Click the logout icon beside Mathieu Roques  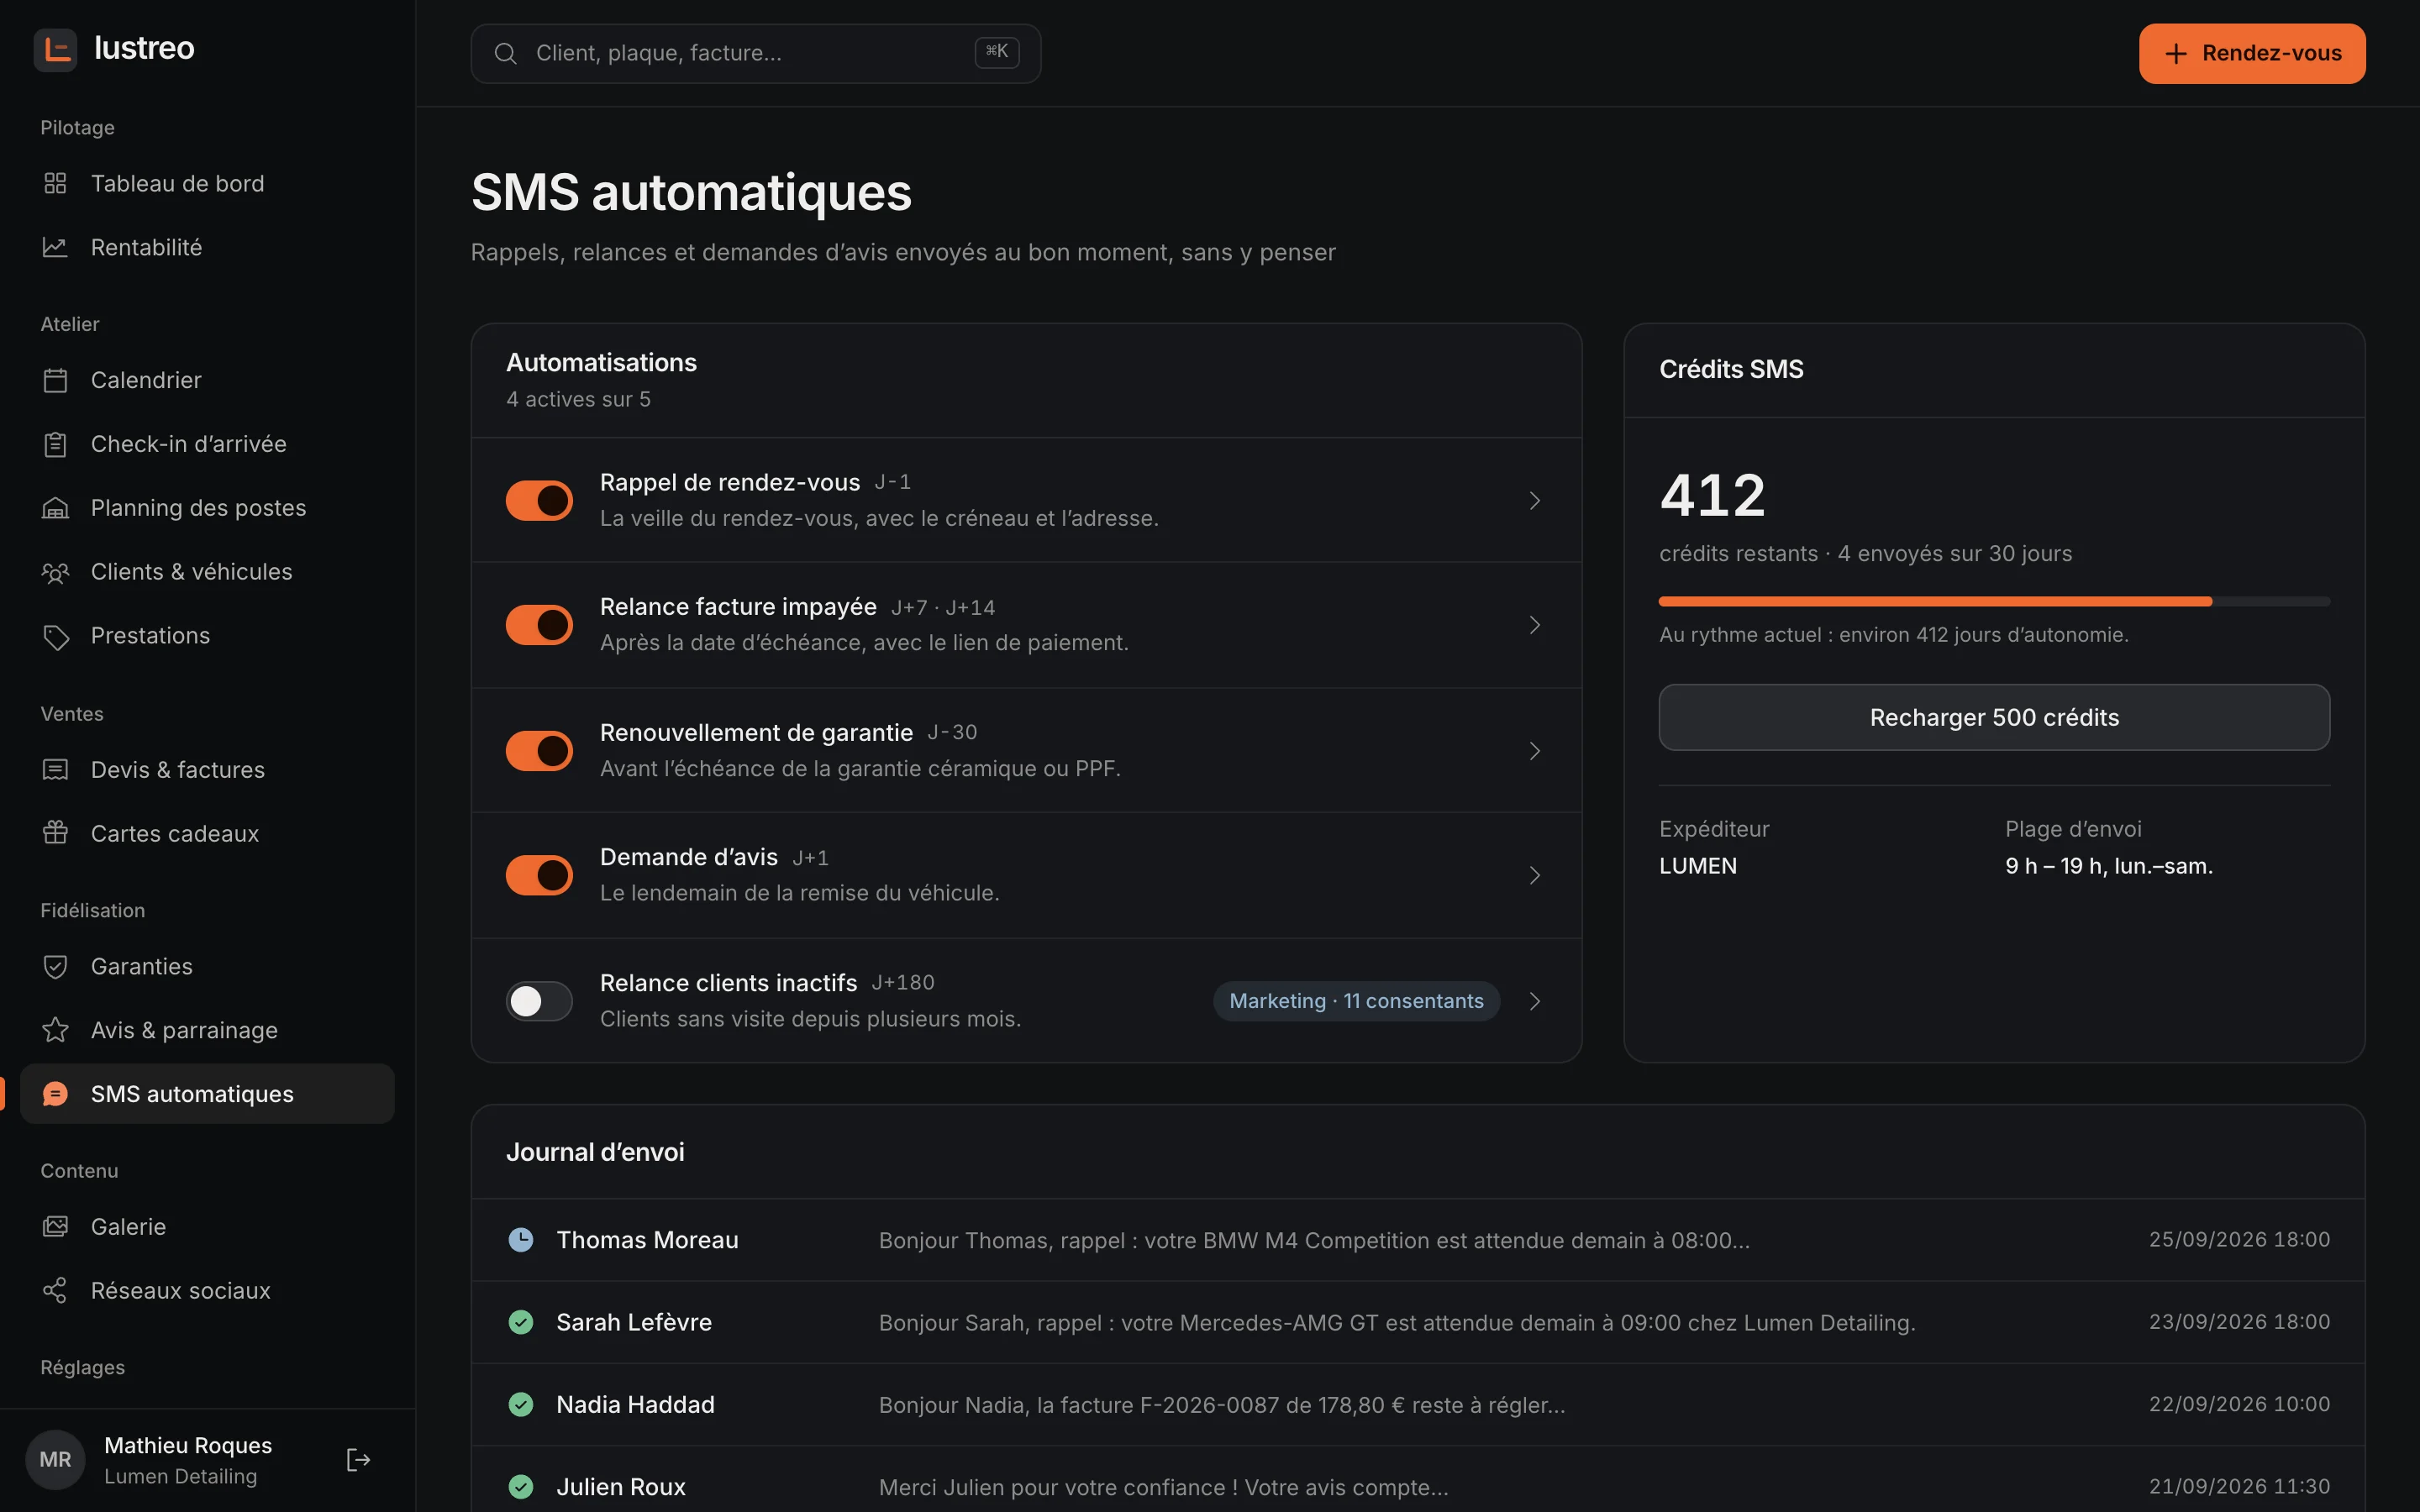[x=358, y=1460]
